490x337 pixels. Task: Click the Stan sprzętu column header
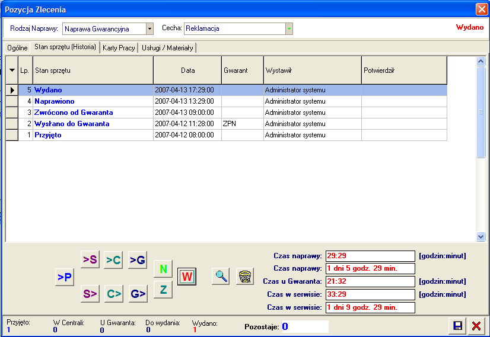point(93,70)
